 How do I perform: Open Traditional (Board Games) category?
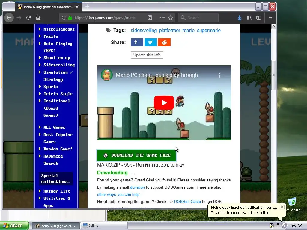(57, 108)
